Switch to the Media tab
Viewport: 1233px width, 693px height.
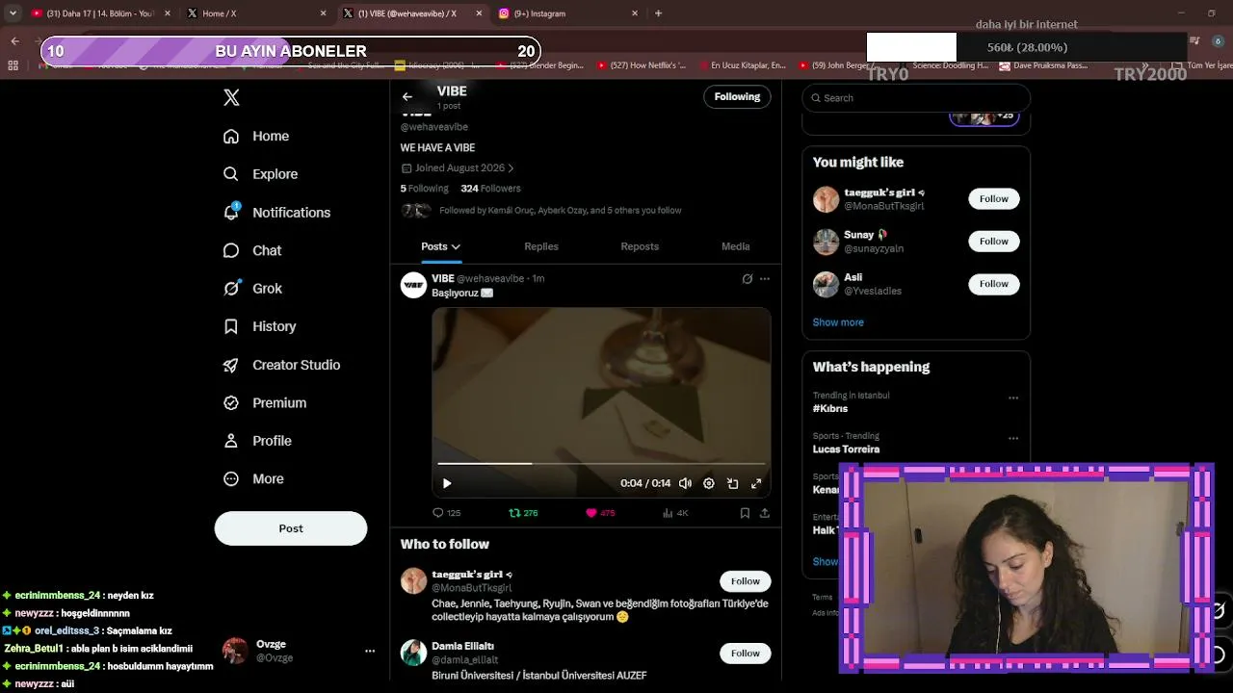[x=735, y=246]
